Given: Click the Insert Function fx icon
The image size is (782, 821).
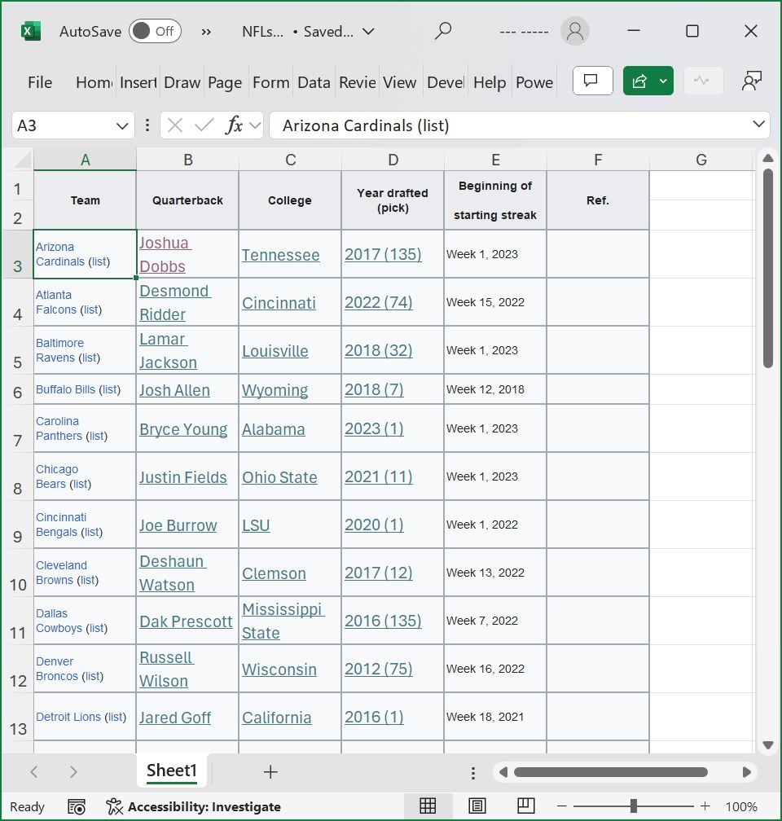Looking at the screenshot, I should coord(234,125).
